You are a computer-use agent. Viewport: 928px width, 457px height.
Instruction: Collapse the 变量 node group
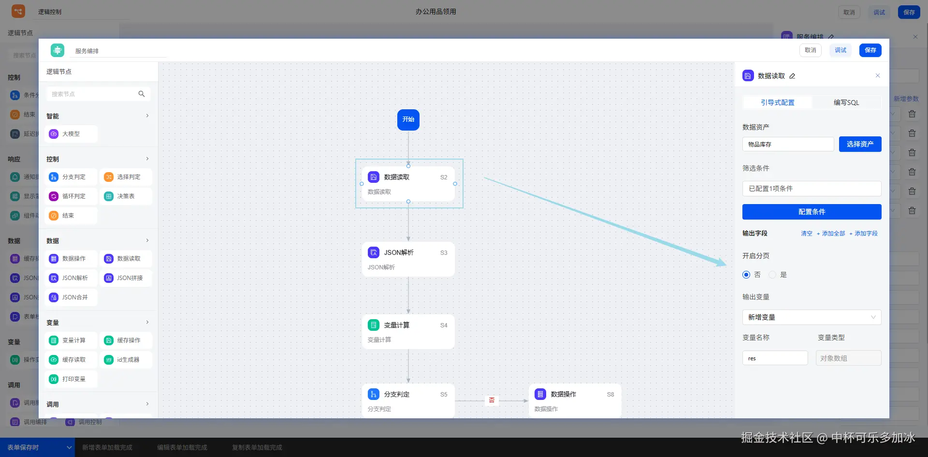pyautogui.click(x=147, y=322)
